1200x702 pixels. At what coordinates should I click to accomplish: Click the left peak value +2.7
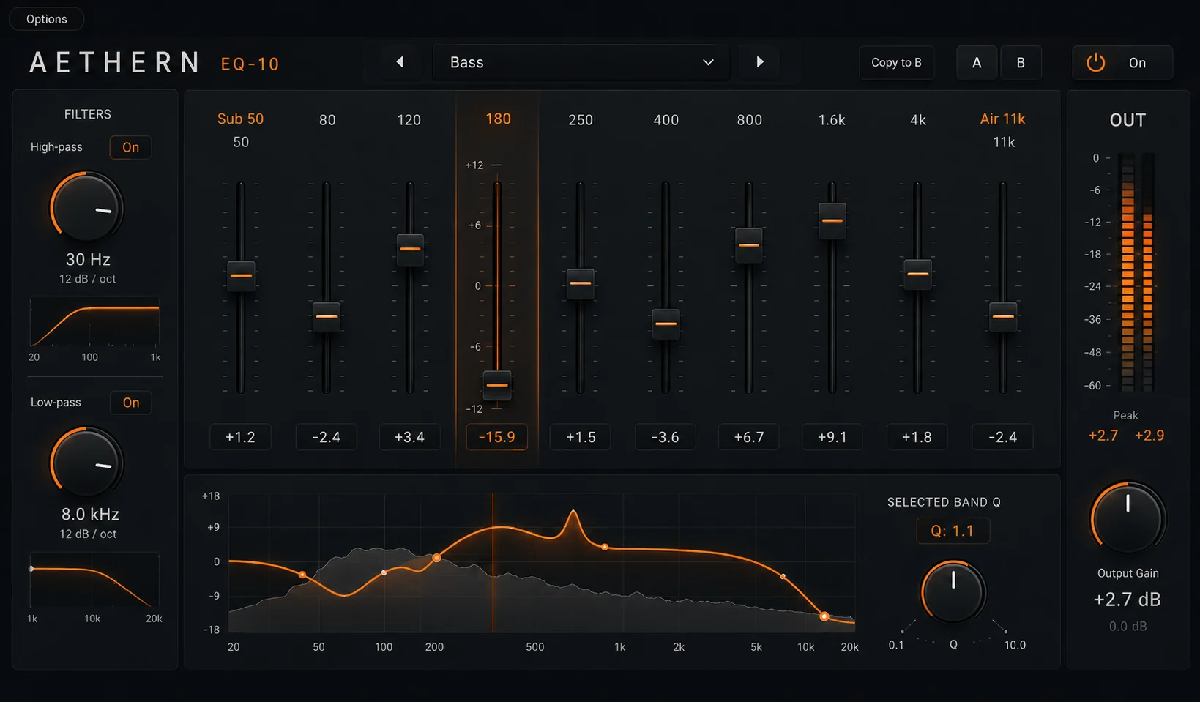point(1103,436)
